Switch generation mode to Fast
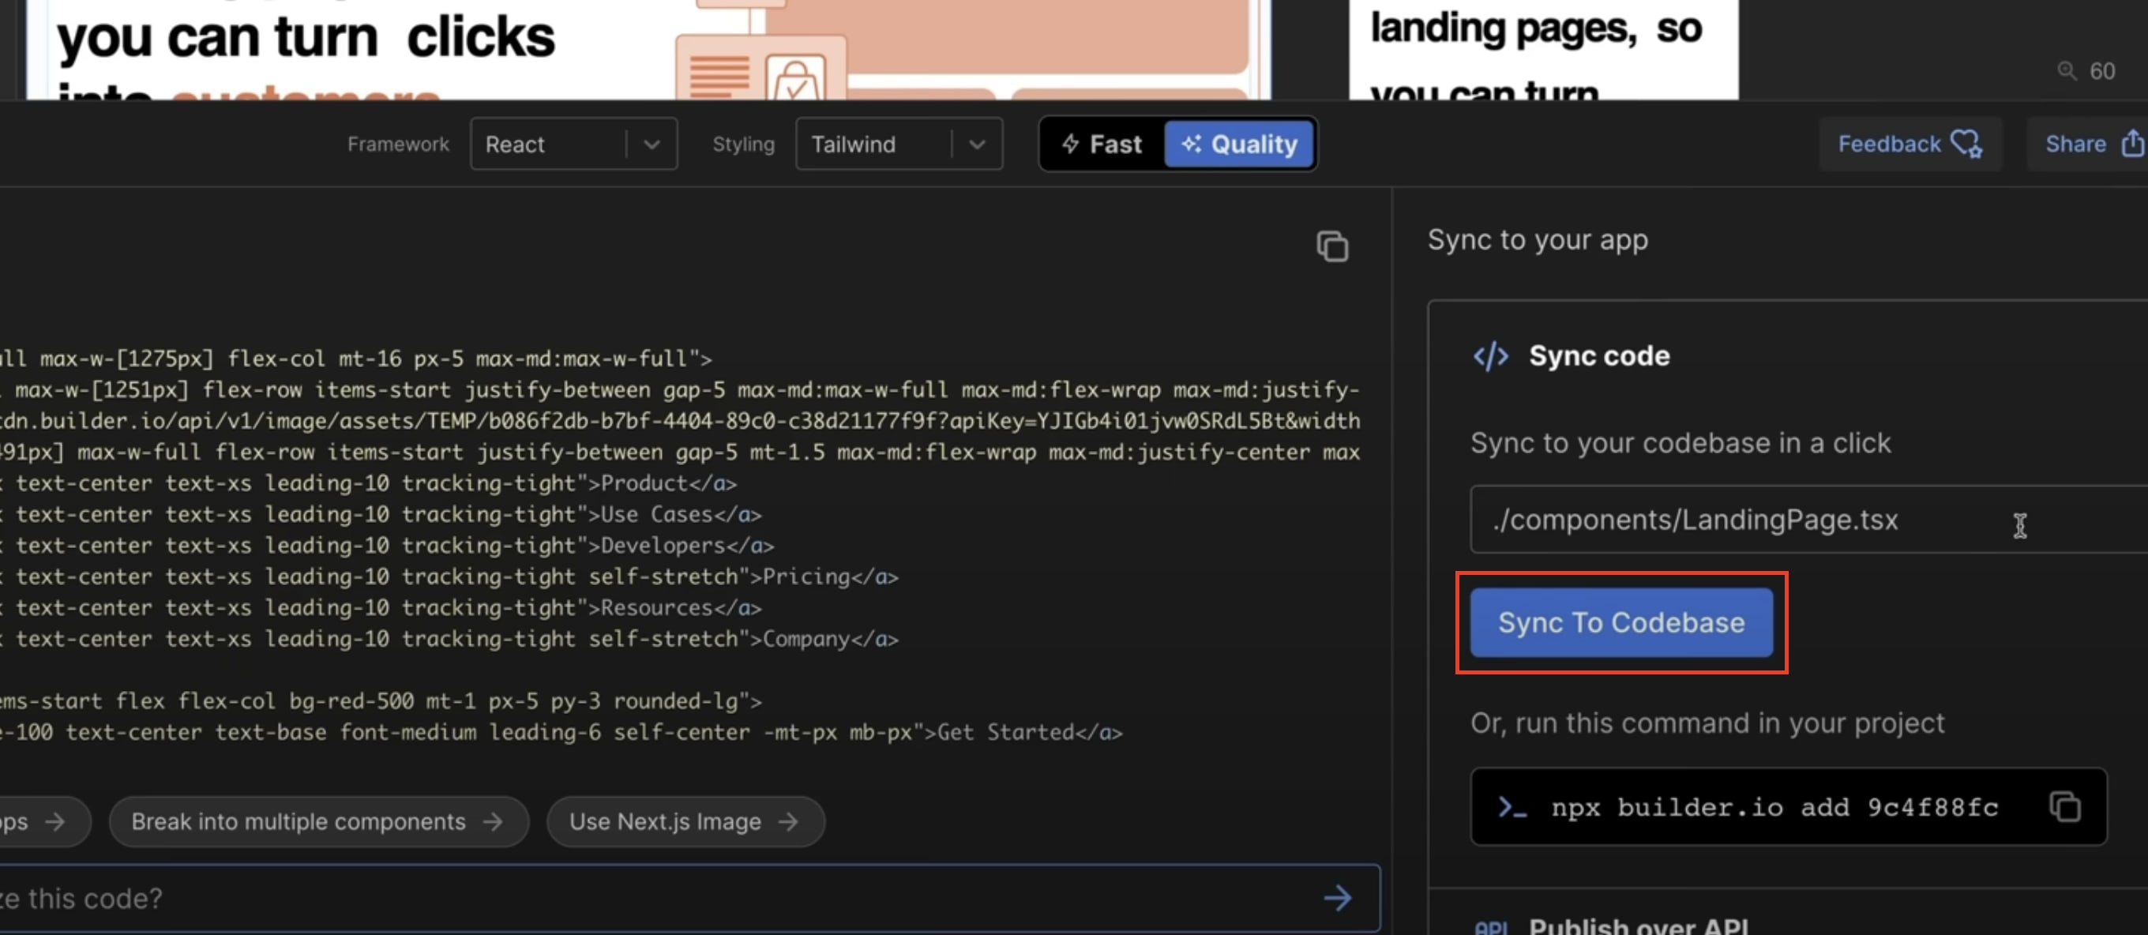Image resolution: width=2148 pixels, height=935 pixels. tap(1102, 145)
